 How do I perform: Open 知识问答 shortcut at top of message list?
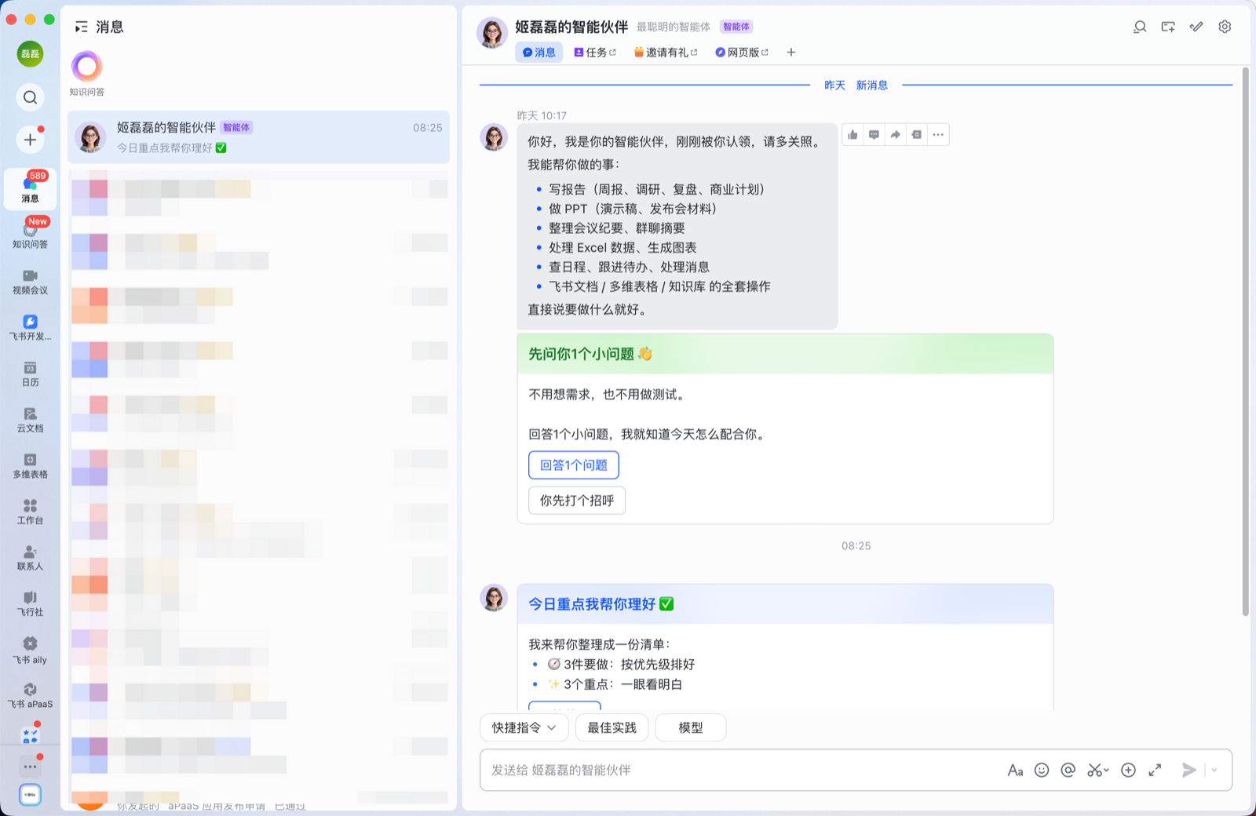(86, 74)
